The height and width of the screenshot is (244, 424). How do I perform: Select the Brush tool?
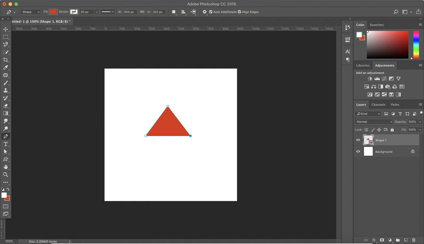click(x=6, y=83)
